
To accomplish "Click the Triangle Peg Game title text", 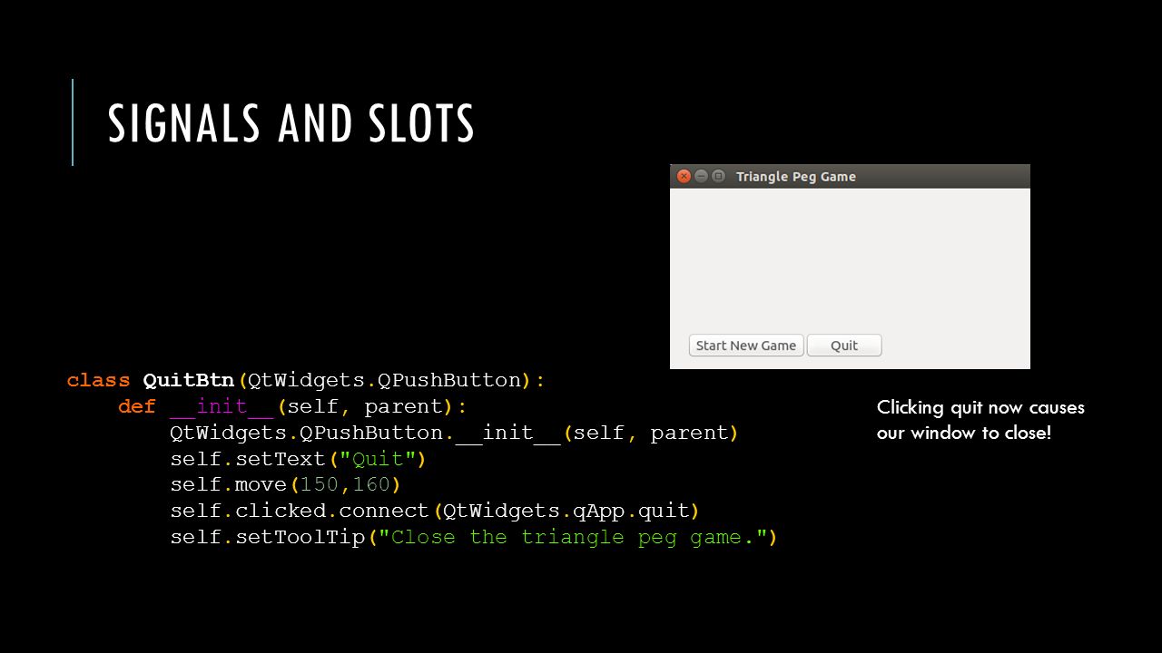I will tap(796, 177).
